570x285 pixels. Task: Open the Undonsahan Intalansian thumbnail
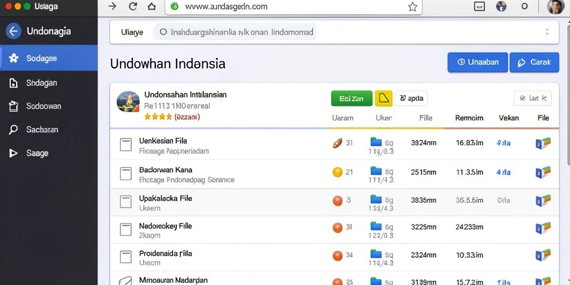point(128,101)
